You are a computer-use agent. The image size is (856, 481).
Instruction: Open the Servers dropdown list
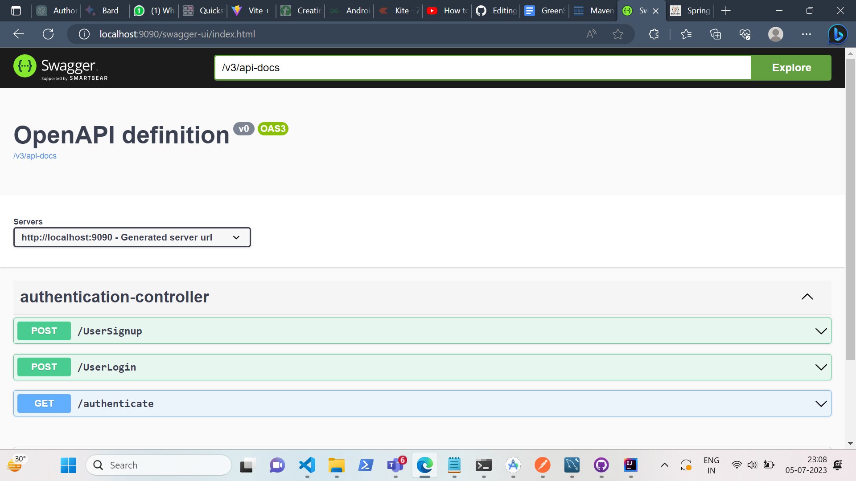[x=132, y=237]
